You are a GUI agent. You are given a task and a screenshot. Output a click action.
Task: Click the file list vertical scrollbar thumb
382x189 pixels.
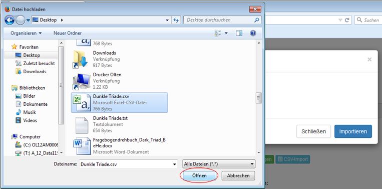point(259,98)
